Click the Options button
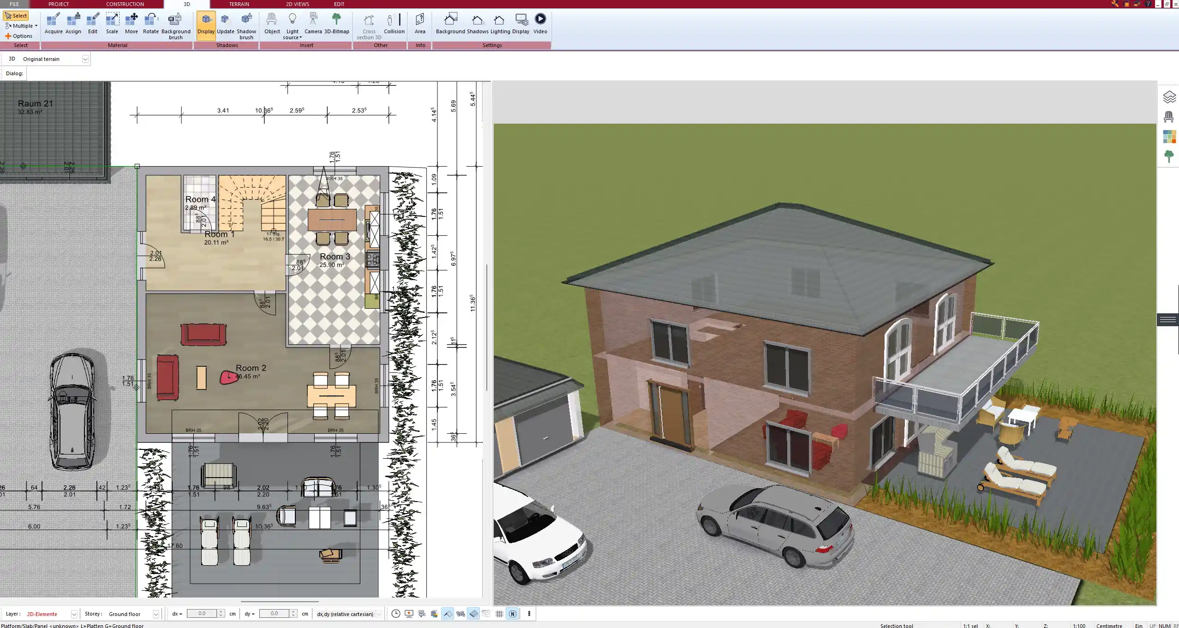The width and height of the screenshot is (1179, 628). coord(21,36)
